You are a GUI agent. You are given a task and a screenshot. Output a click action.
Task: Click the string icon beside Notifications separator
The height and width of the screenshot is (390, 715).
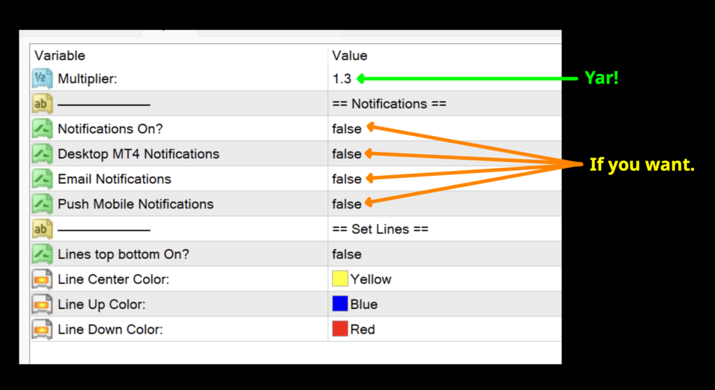[43, 104]
